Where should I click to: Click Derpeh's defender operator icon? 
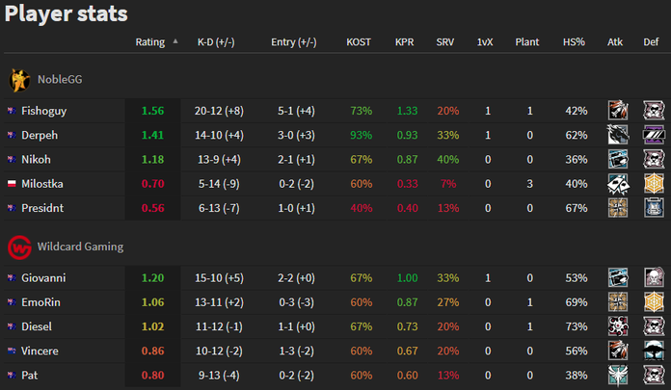click(x=654, y=135)
